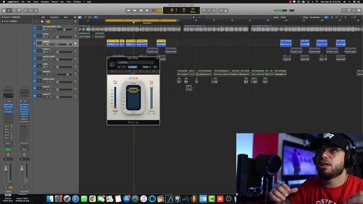Open Google Chrome from the Dock
The height and width of the screenshot is (204, 363).
(x=92, y=199)
